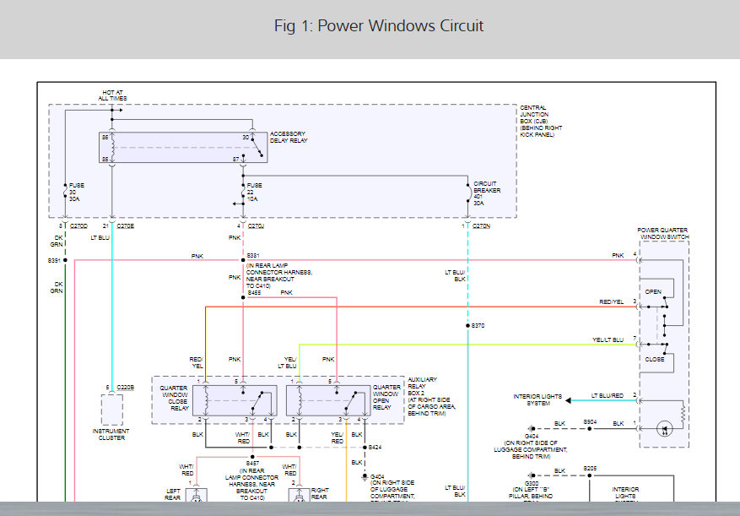Click the 'QUARTER WINDOW CLOSE RELAY' label
The height and width of the screenshot is (516, 740).
click(175, 398)
